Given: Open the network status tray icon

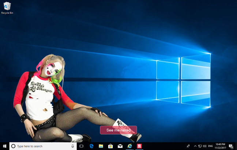Looking at the screenshot, I should coord(200,146).
